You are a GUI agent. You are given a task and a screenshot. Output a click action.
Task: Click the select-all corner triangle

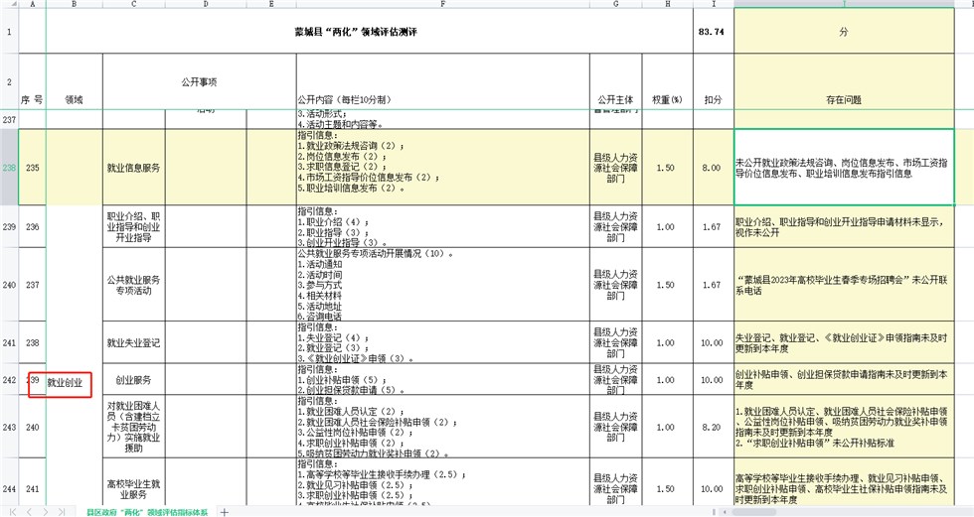pos(9,4)
